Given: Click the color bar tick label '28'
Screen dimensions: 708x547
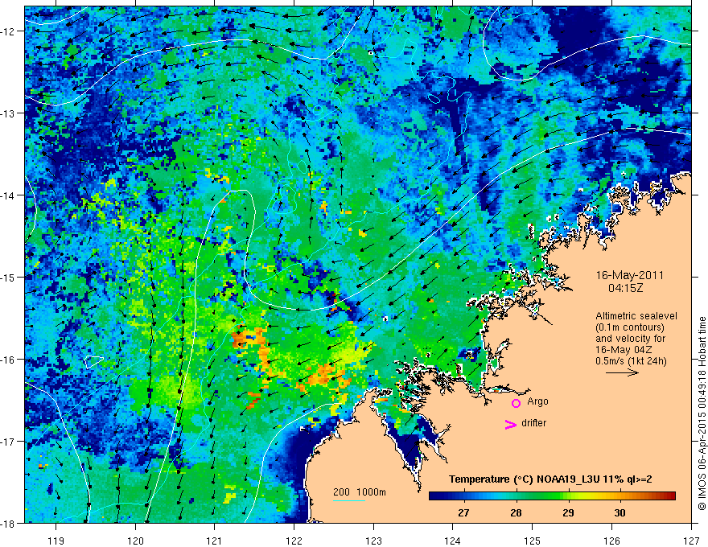Looking at the screenshot, I should coord(516,513).
